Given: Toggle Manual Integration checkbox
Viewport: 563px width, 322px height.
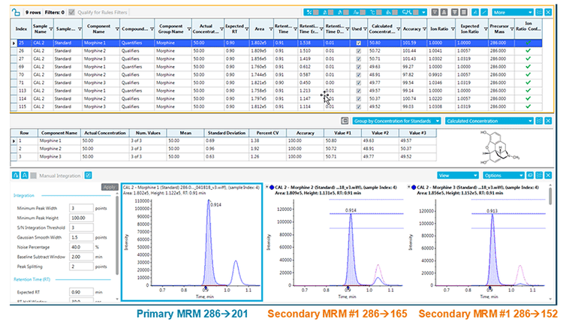Looking at the screenshot, I should coord(32,175).
